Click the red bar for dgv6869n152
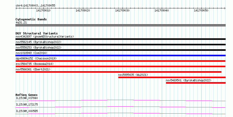This screenshot has width=233, height=117. pos(120,61)
